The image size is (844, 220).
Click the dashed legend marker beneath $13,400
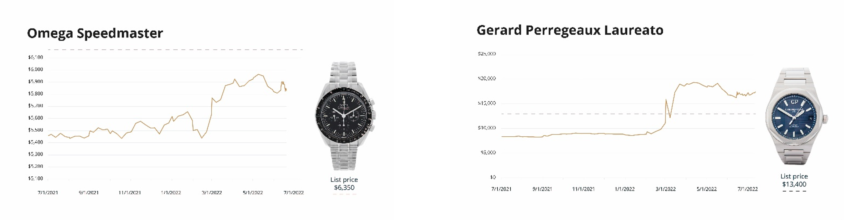click(x=794, y=191)
